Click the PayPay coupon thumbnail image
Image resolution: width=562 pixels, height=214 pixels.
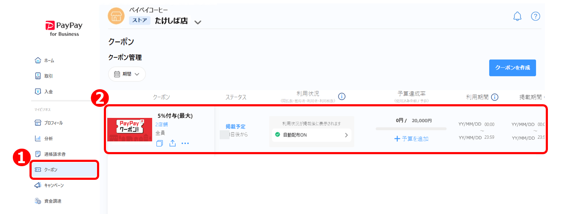[129, 129]
